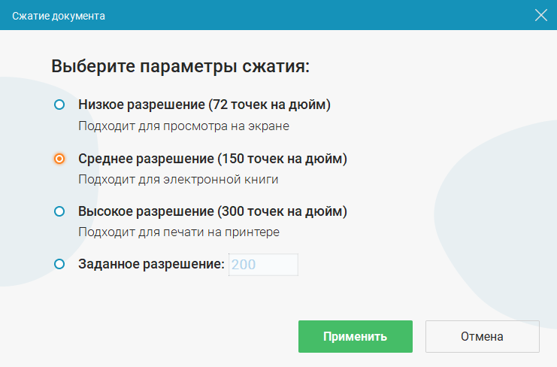Image resolution: width=557 pixels, height=367 pixels.
Task: Click the 'Среднее разрешение (150 точек на дюйм)' label
Action: pos(213,159)
